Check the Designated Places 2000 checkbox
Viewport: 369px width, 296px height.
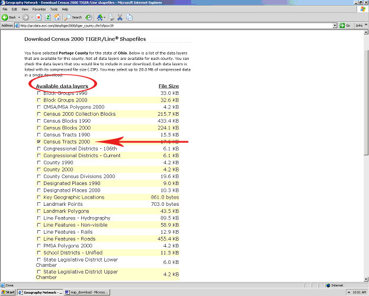point(39,190)
